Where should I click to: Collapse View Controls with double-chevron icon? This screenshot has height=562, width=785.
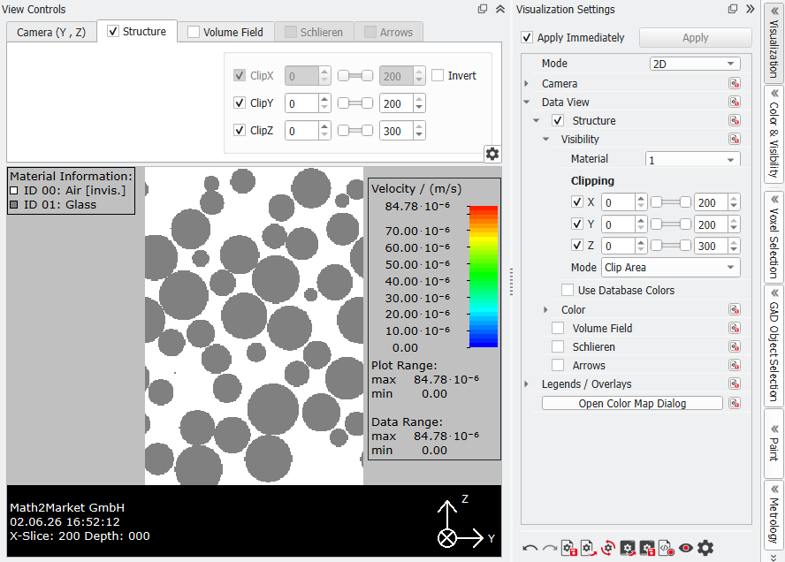(x=500, y=9)
